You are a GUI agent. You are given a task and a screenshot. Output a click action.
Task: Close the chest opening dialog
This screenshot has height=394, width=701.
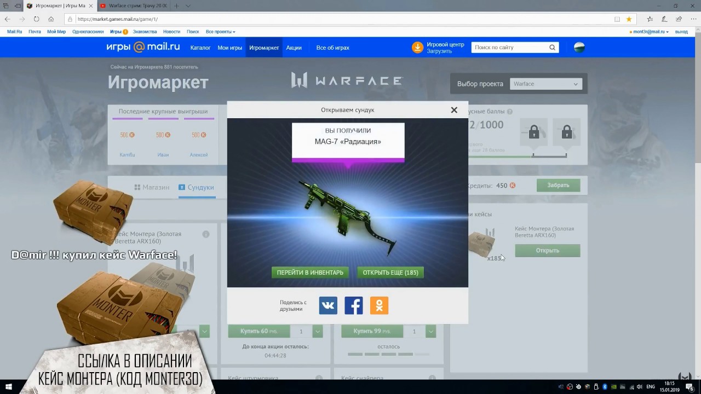(454, 110)
